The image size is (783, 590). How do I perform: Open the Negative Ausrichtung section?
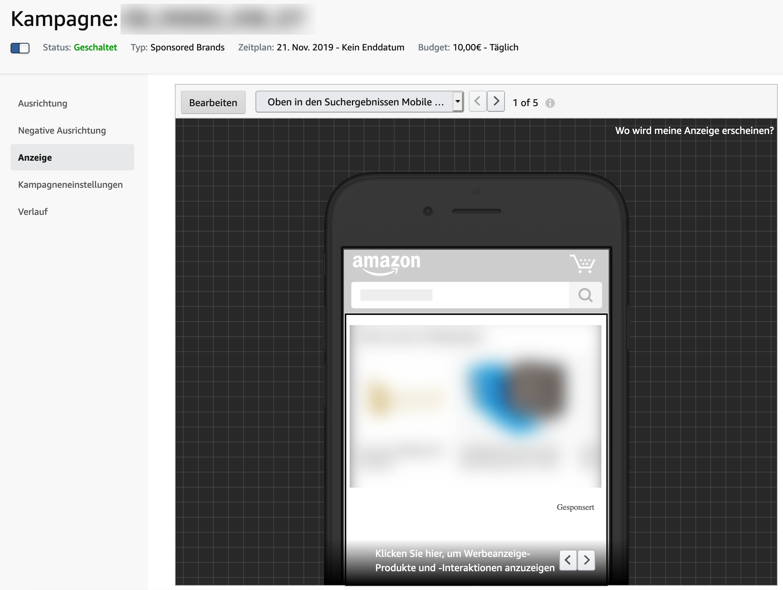point(62,131)
